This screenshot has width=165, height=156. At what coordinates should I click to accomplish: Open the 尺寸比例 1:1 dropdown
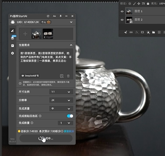(61, 92)
